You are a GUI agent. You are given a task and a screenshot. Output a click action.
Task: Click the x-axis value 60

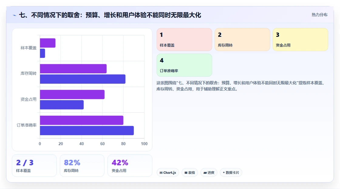tap(102, 144)
